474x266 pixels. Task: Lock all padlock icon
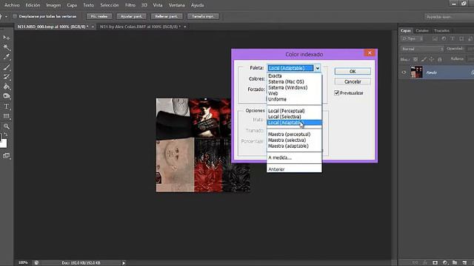pos(439,59)
